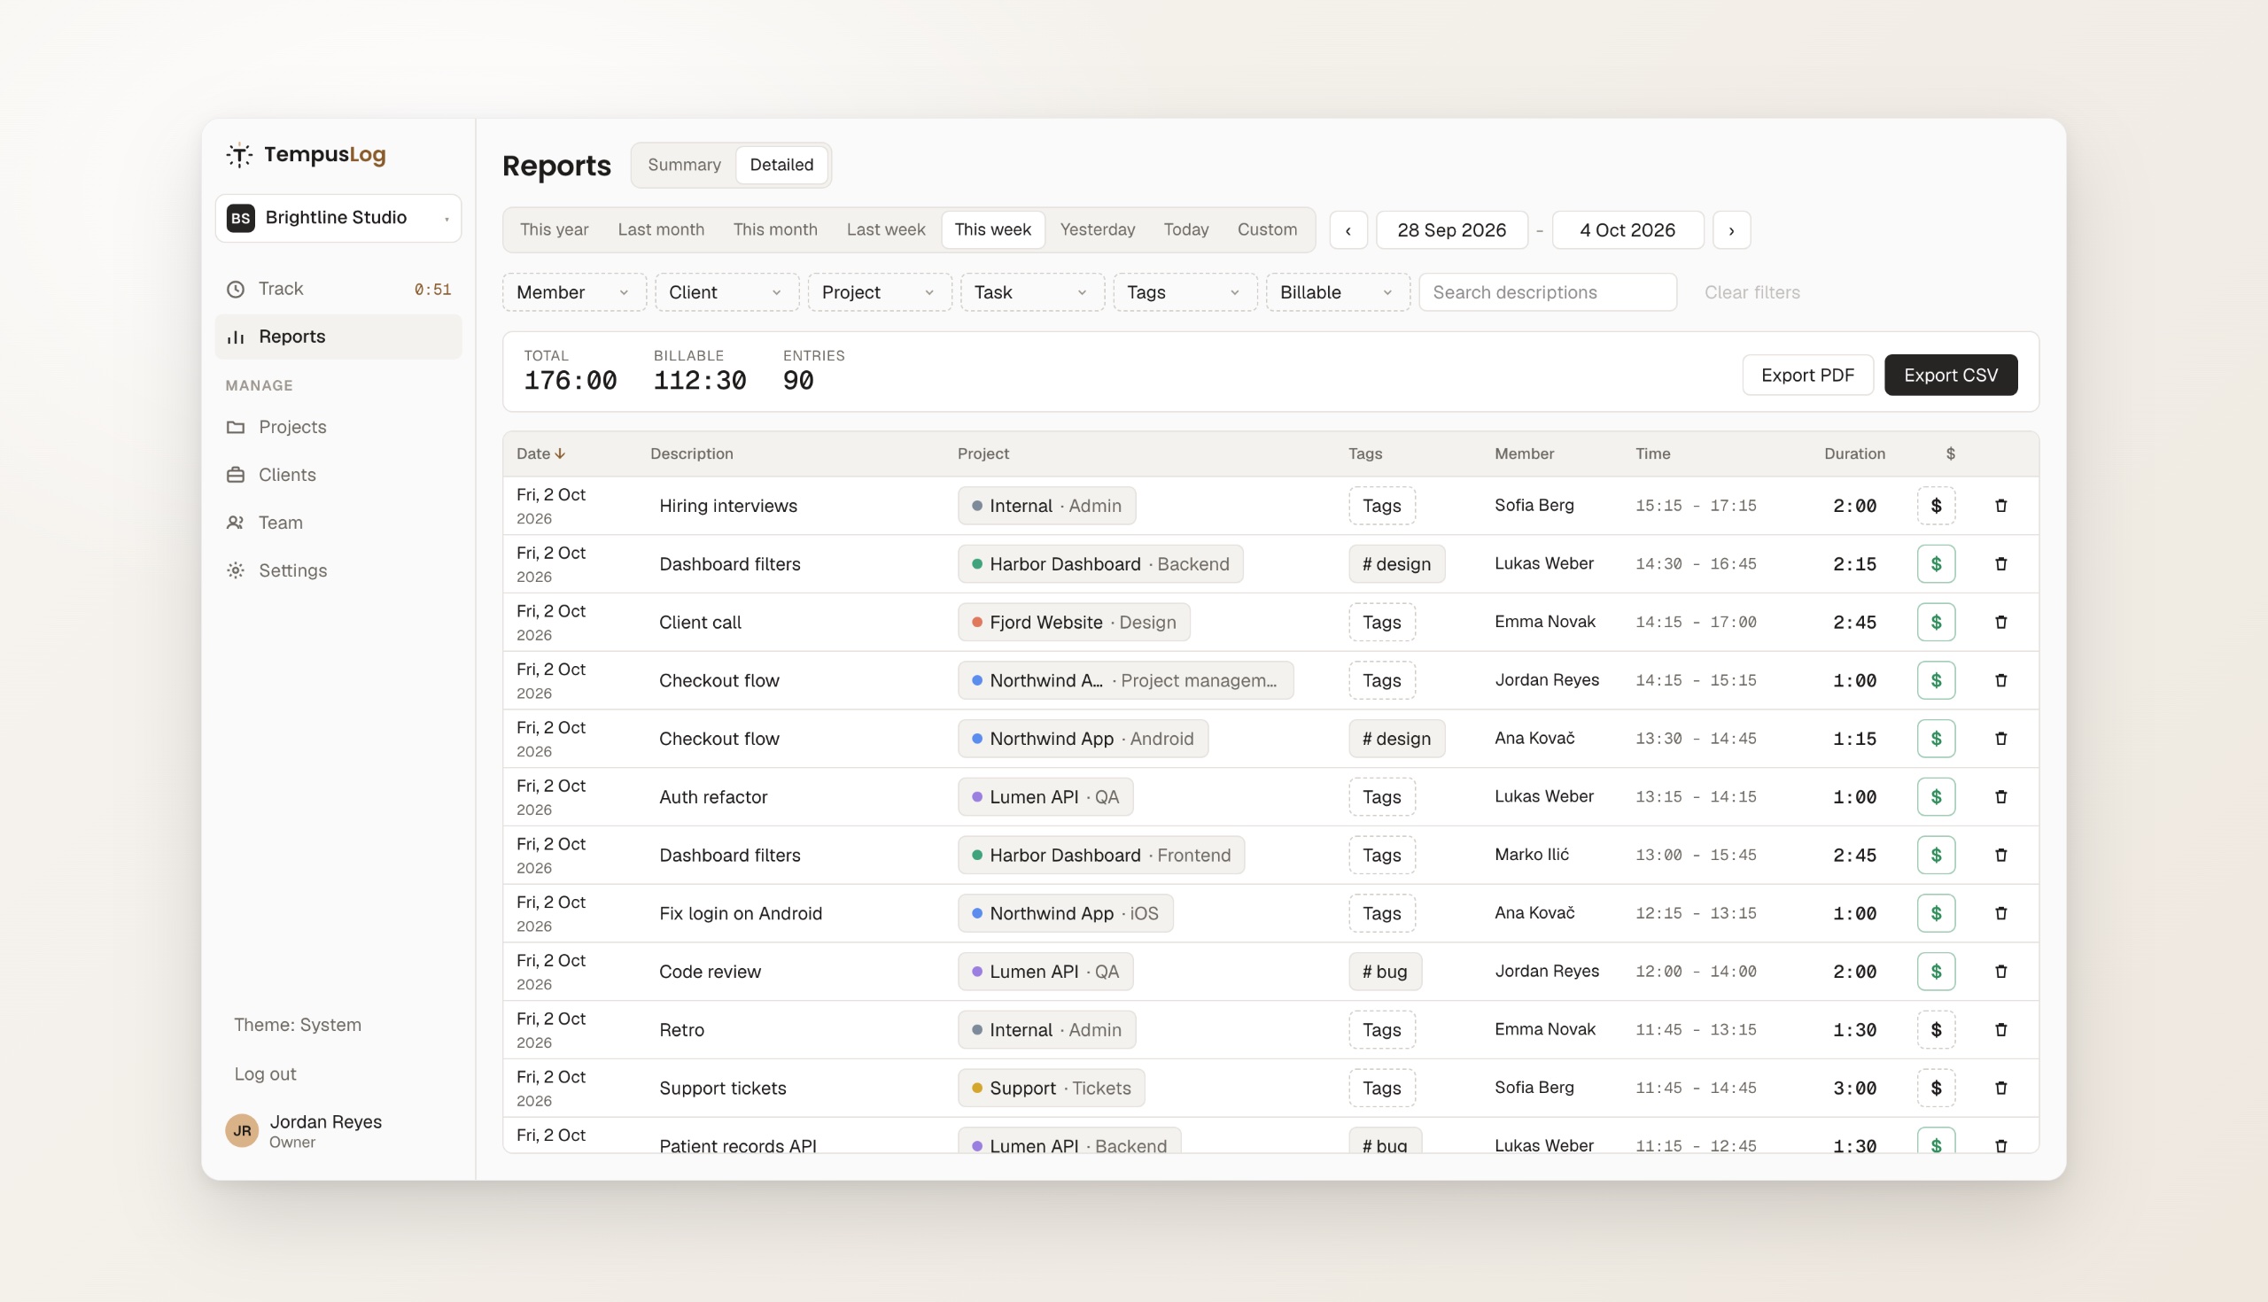Click the # design tag on Lukas Weber's row
Viewport: 2268px width, 1302px height.
click(1396, 564)
